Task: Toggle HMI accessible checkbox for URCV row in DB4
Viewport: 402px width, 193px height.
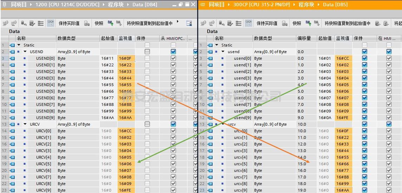Action: (173, 124)
